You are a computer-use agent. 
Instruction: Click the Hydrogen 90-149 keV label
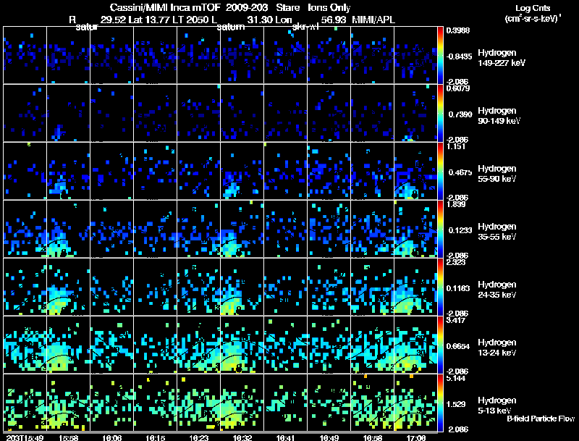click(x=499, y=116)
